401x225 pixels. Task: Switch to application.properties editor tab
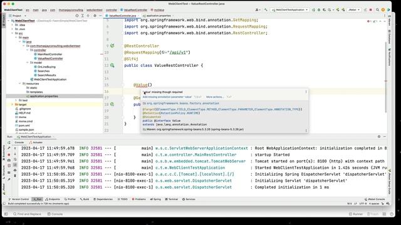point(158,16)
